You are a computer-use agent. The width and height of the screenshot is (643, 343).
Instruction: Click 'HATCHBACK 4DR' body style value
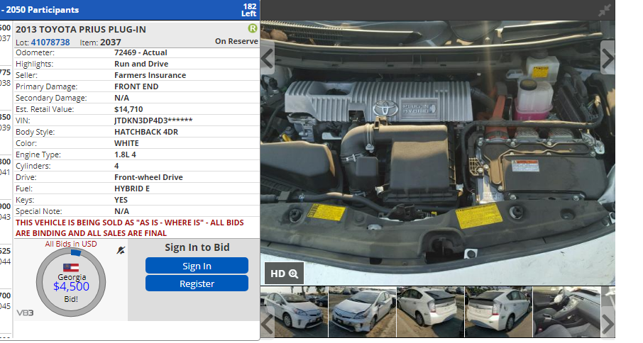pyautogui.click(x=146, y=132)
